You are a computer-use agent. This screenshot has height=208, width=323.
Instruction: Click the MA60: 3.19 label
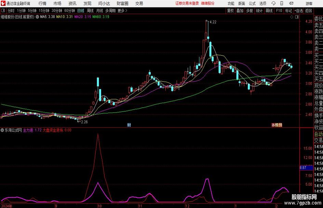(101, 17)
